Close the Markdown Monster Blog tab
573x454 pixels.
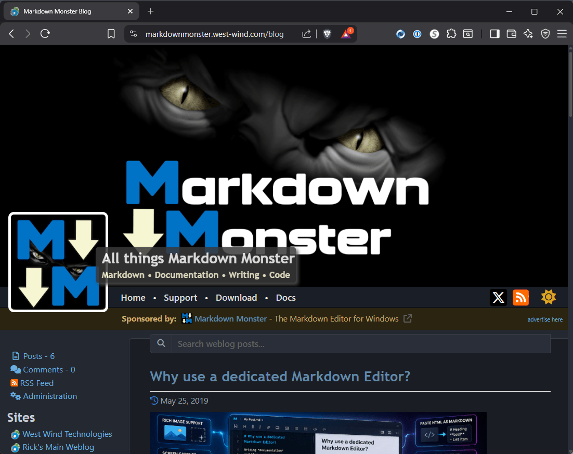(x=130, y=11)
